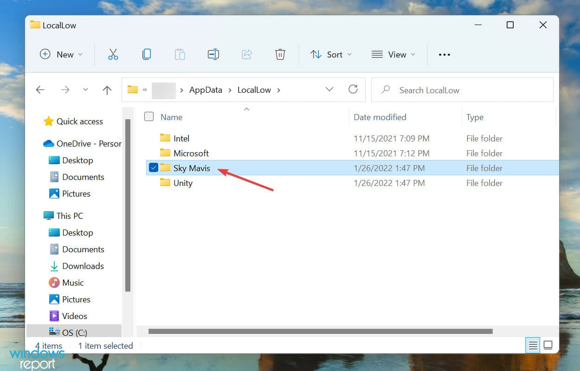This screenshot has width=580, height=371.
Task: Open the Downloads folder in the sidebar
Action: tap(77, 266)
